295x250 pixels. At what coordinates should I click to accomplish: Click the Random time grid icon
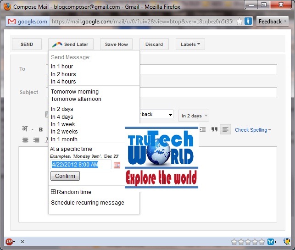point(53,192)
